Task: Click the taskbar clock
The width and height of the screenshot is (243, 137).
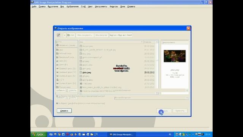Action: (208, 134)
